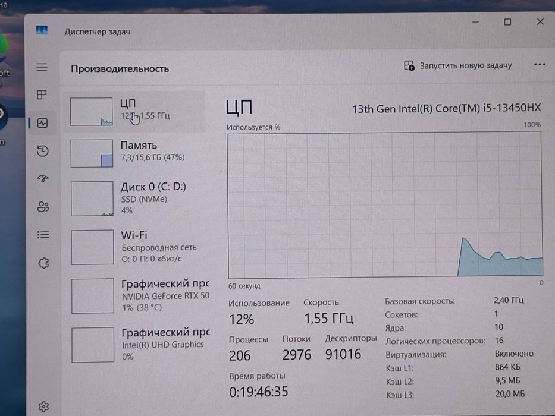Click the 206 processes value
Image resolution: width=555 pixels, height=416 pixels.
click(x=240, y=355)
